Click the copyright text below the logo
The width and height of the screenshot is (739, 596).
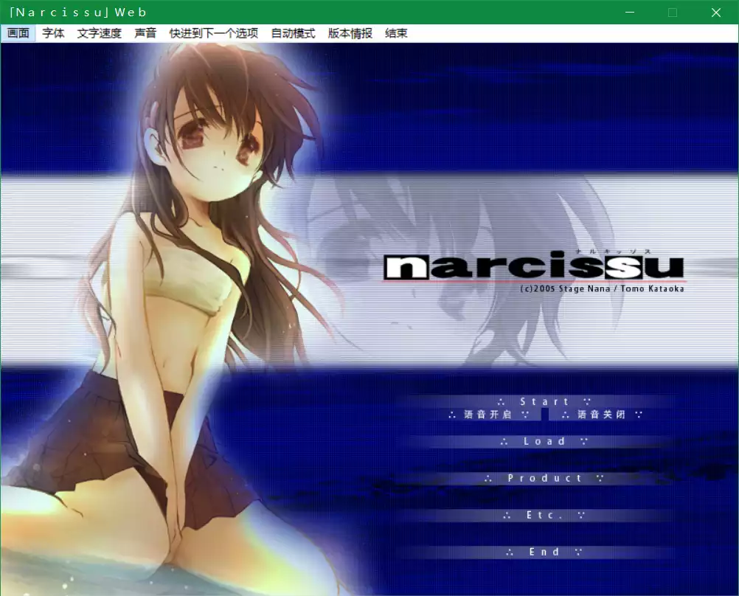[x=603, y=288]
